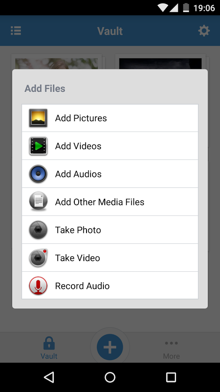Choose Take Video entry

coord(110,258)
